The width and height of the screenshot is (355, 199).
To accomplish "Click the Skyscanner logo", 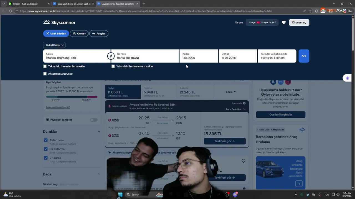I will (x=59, y=22).
